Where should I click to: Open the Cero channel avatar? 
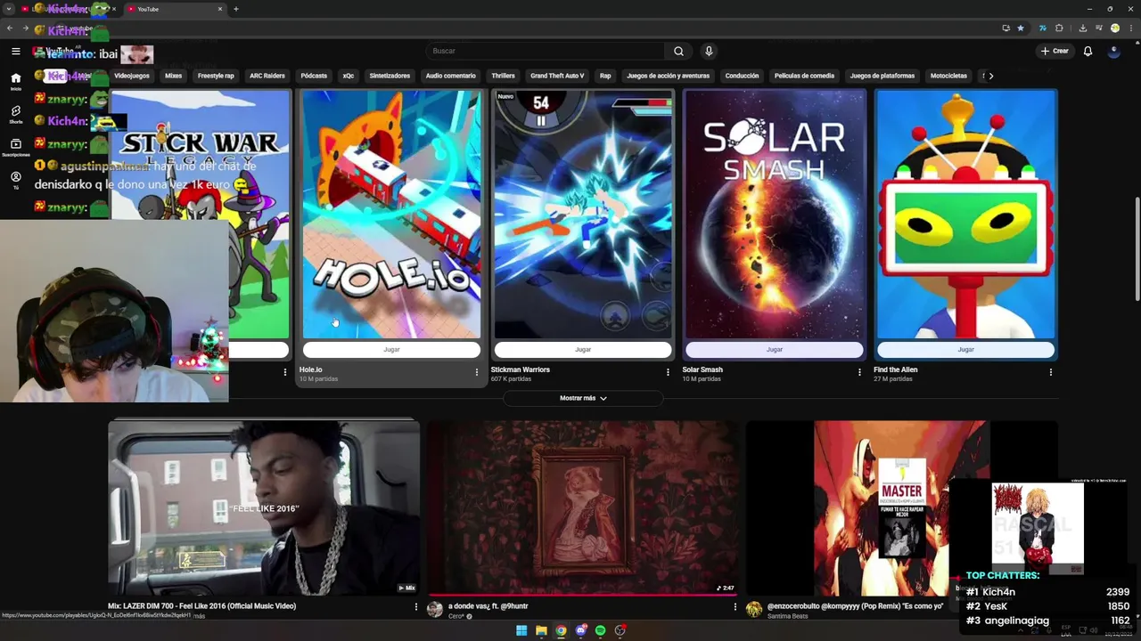(435, 609)
